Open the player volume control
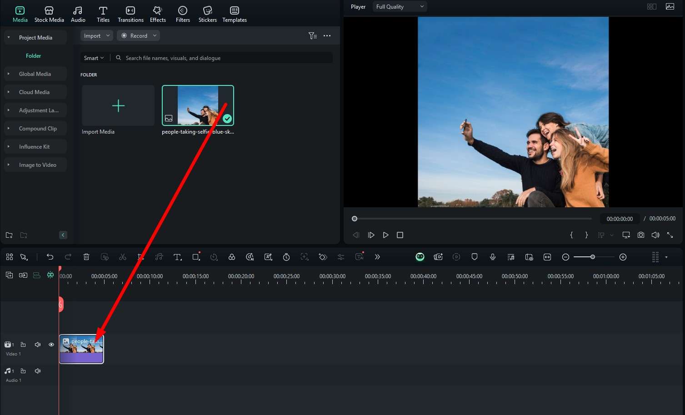 click(x=655, y=235)
